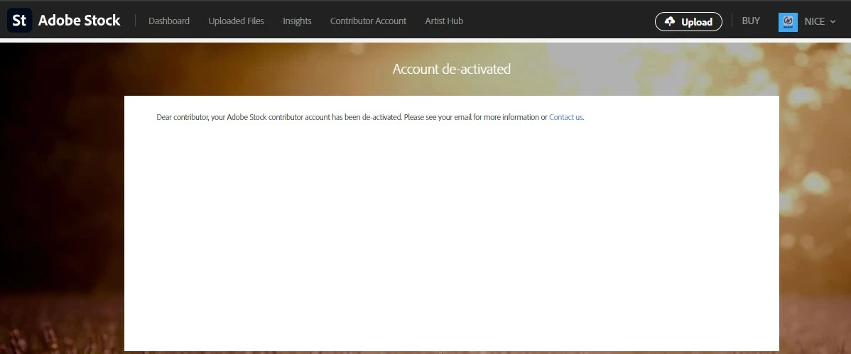Click the Adobe Stock St logo icon

[x=20, y=21]
